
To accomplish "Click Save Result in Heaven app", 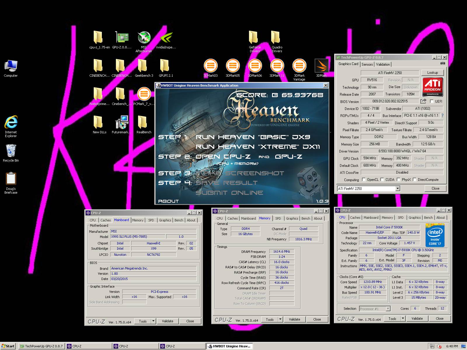I will pos(226,183).
